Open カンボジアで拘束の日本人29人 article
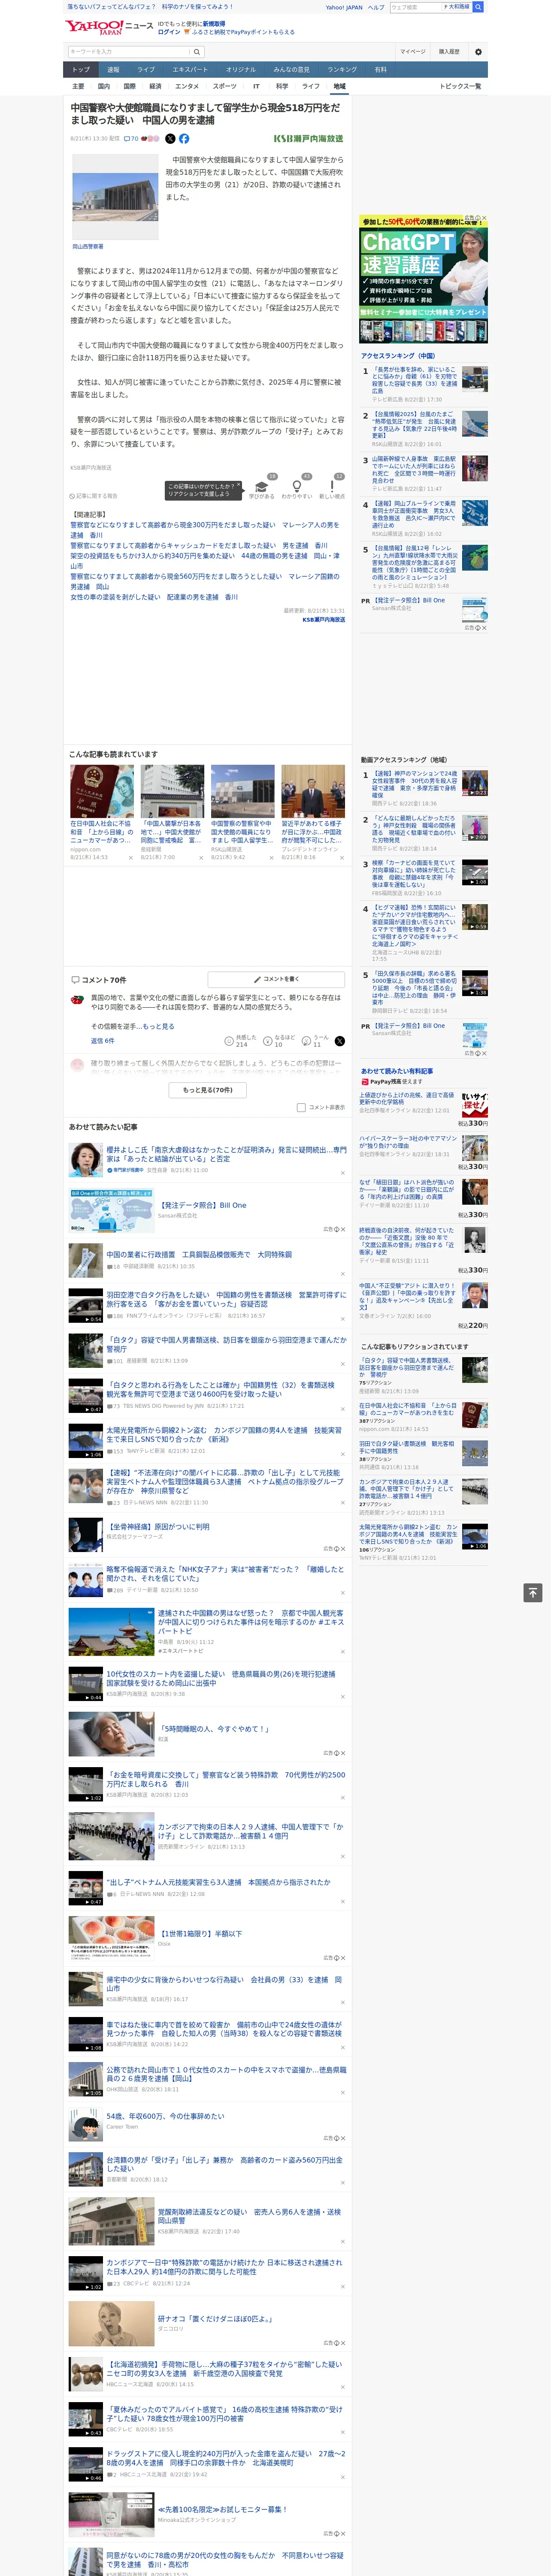Viewport: 551px width, 2576px height. (x=250, y=1831)
